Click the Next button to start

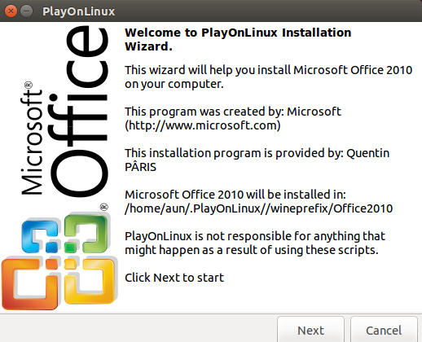pos(310,330)
